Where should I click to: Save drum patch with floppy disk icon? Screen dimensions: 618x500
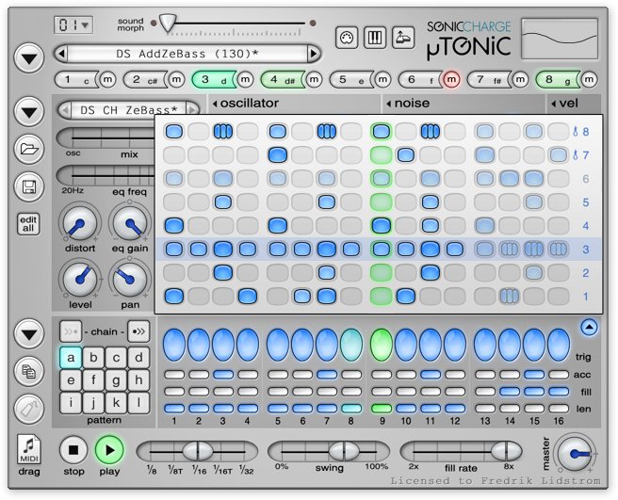[29, 186]
